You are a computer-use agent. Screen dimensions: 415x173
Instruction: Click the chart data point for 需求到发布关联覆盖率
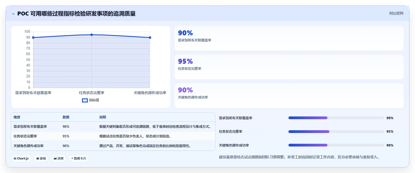(33, 38)
